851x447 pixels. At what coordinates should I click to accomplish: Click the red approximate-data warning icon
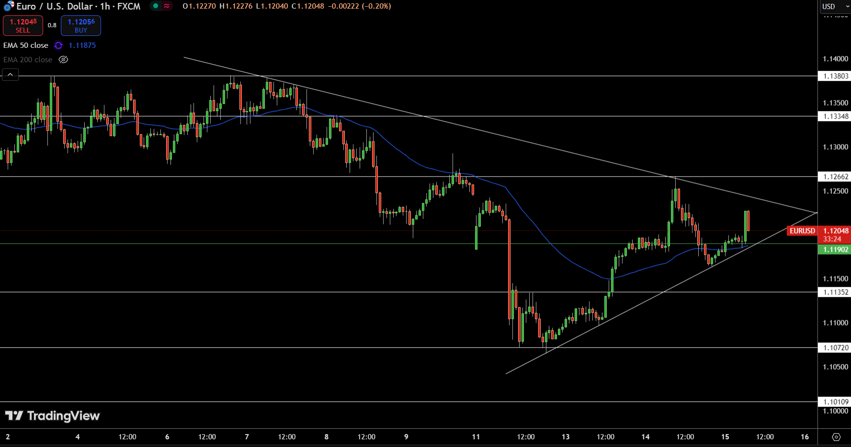167,6
